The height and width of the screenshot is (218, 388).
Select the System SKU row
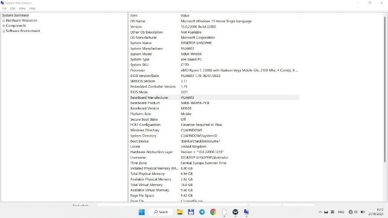click(x=214, y=65)
